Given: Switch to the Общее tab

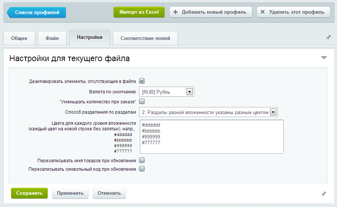Looking at the screenshot, I should 19,38.
